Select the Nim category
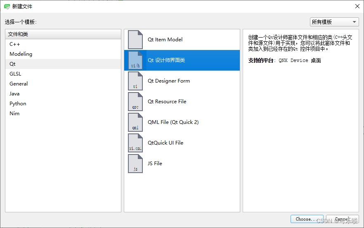Screen dimensions: 364x228 pos(14,114)
